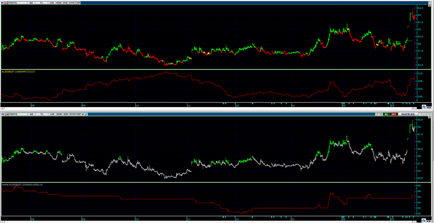Share chart via the Twitter bird icon
The height and width of the screenshot is (223, 434).
click(86, 114)
